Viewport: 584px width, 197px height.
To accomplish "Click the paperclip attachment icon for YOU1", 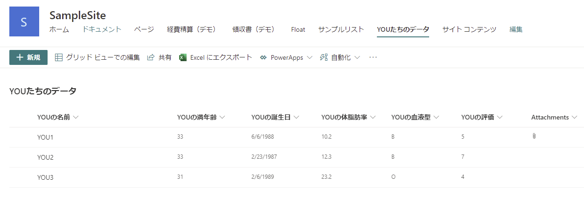I will coord(534,136).
